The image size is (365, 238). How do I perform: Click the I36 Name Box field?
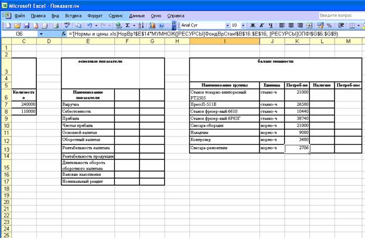pos(19,34)
